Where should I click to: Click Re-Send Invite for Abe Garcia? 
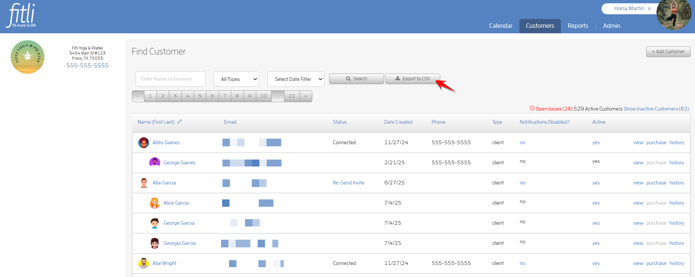click(349, 183)
